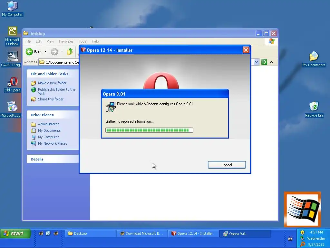The image size is (330, 248).
Task: Open My Documents under Other Places
Action: point(49,130)
